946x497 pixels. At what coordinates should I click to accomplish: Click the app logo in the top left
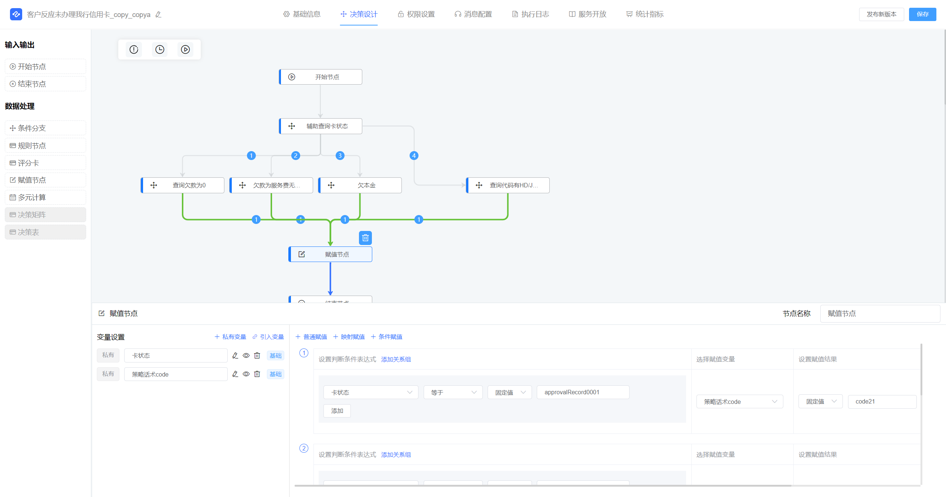[16, 14]
